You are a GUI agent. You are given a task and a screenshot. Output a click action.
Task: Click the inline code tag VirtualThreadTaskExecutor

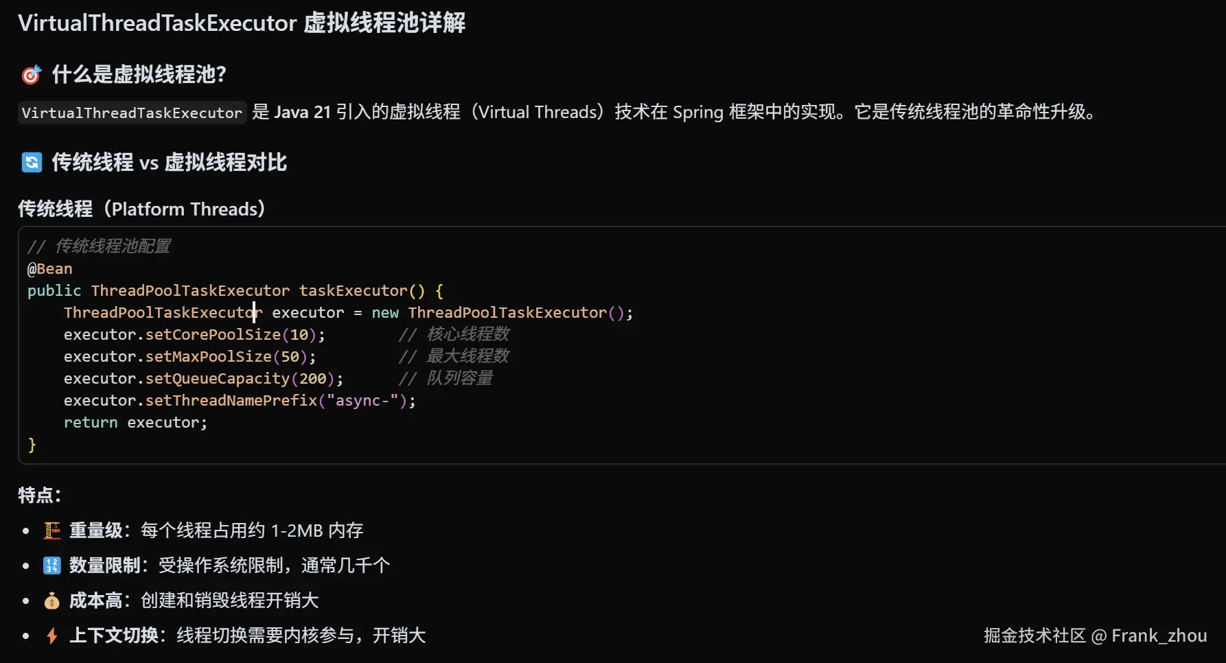[x=132, y=113]
